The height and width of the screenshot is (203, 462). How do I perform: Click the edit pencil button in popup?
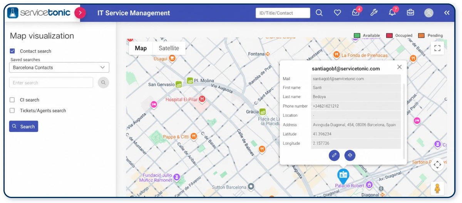pos(334,155)
